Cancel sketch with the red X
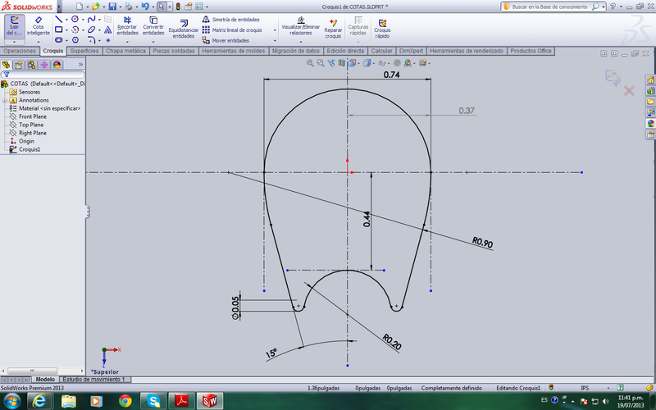 point(629,90)
